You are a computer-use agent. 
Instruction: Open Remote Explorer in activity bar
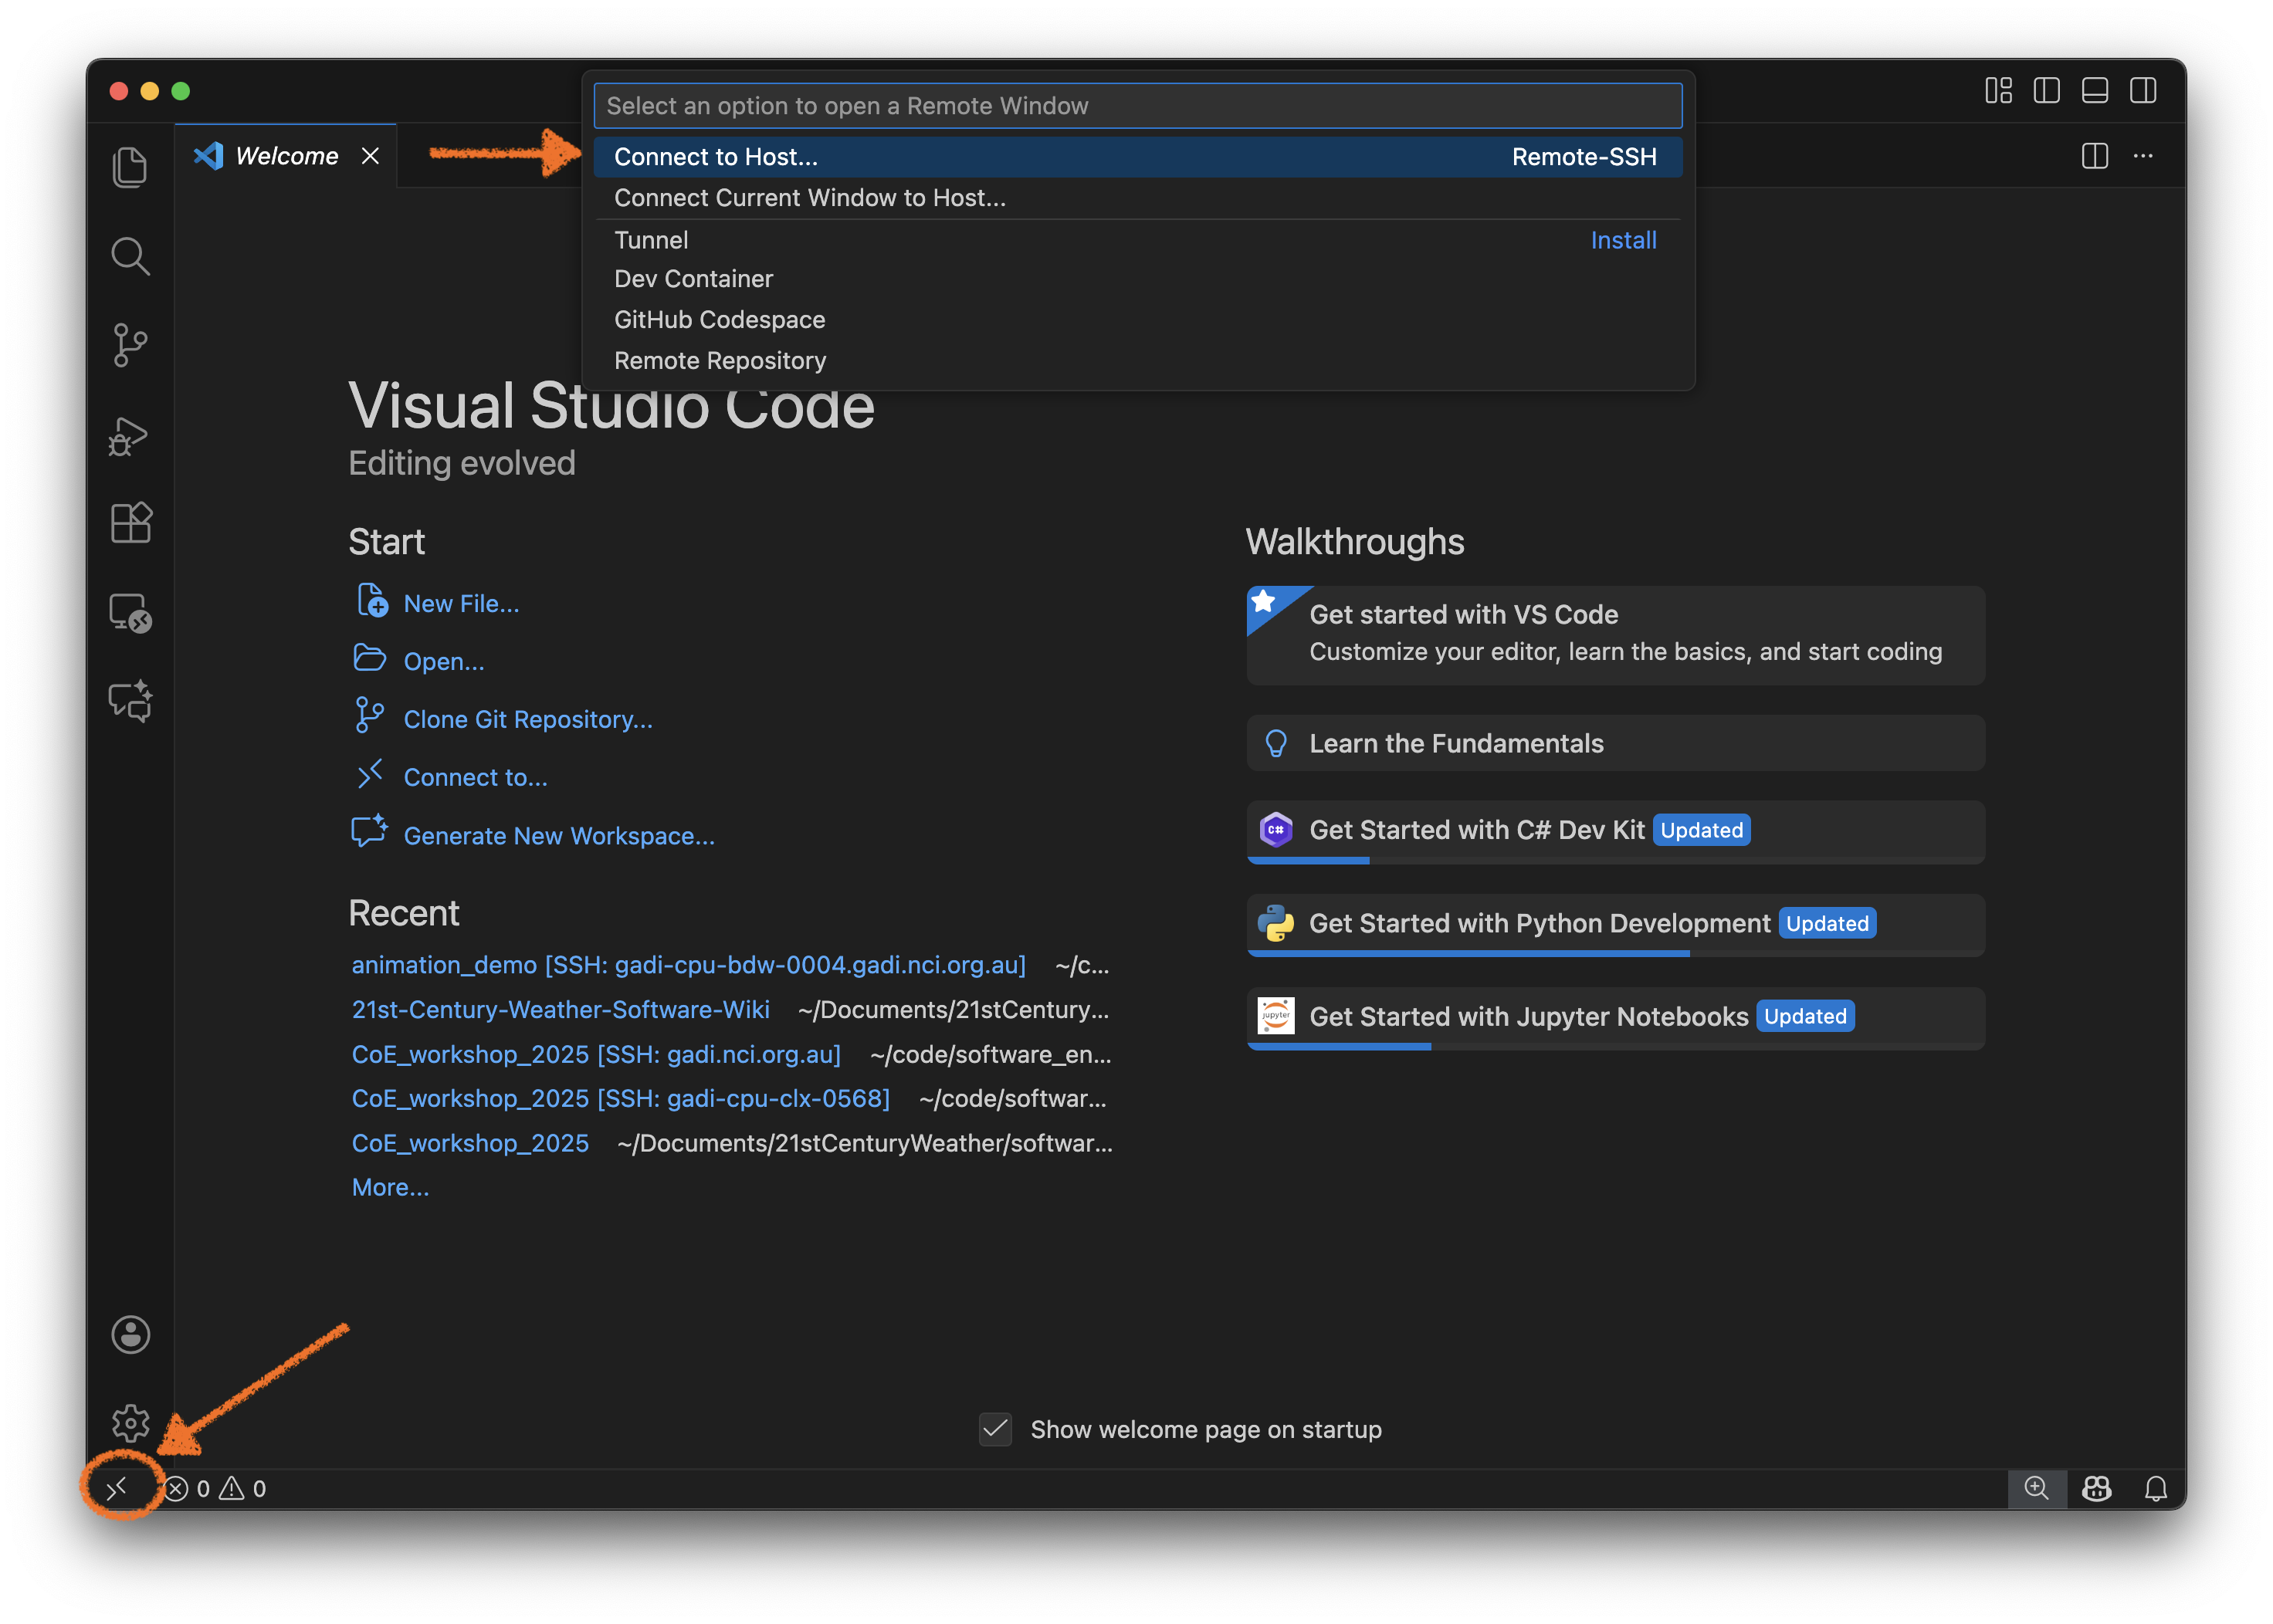pyautogui.click(x=130, y=612)
